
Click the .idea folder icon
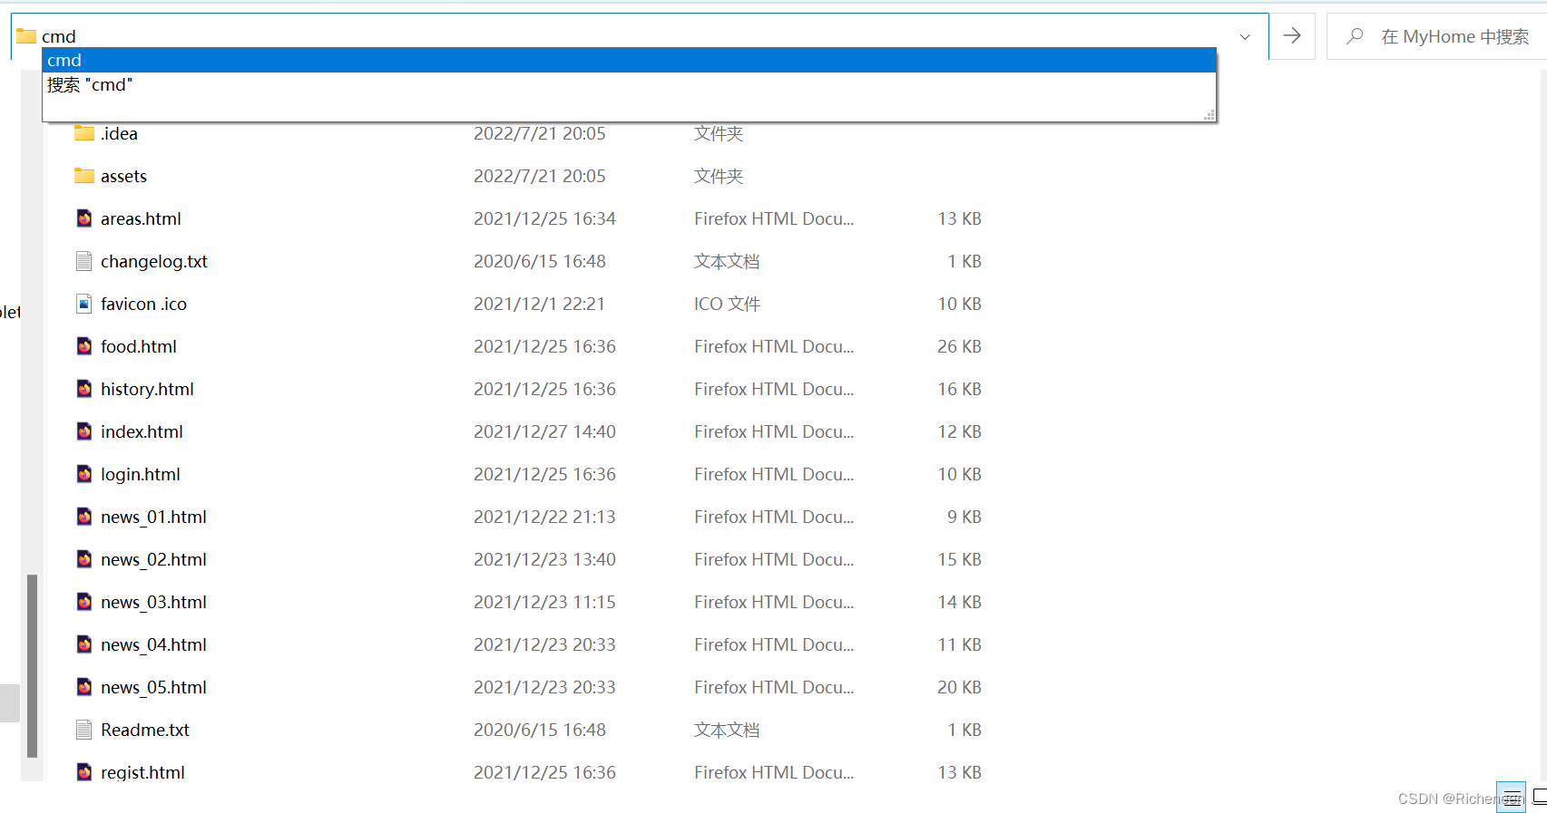point(84,133)
